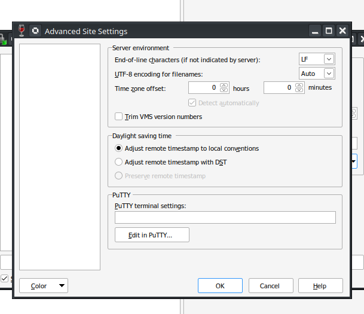
Task: Open the Color dropdown button
Action: [44, 286]
